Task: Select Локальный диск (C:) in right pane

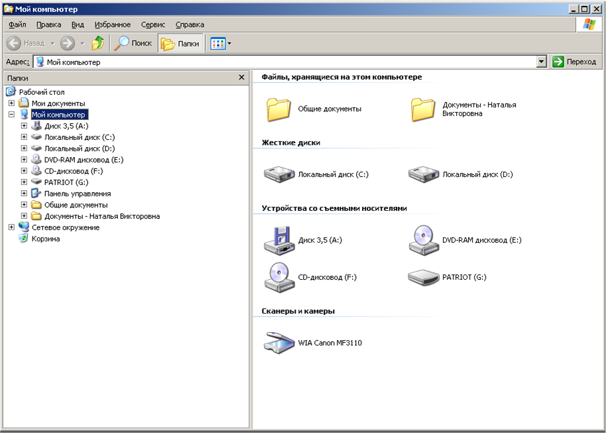Action: pos(279,174)
